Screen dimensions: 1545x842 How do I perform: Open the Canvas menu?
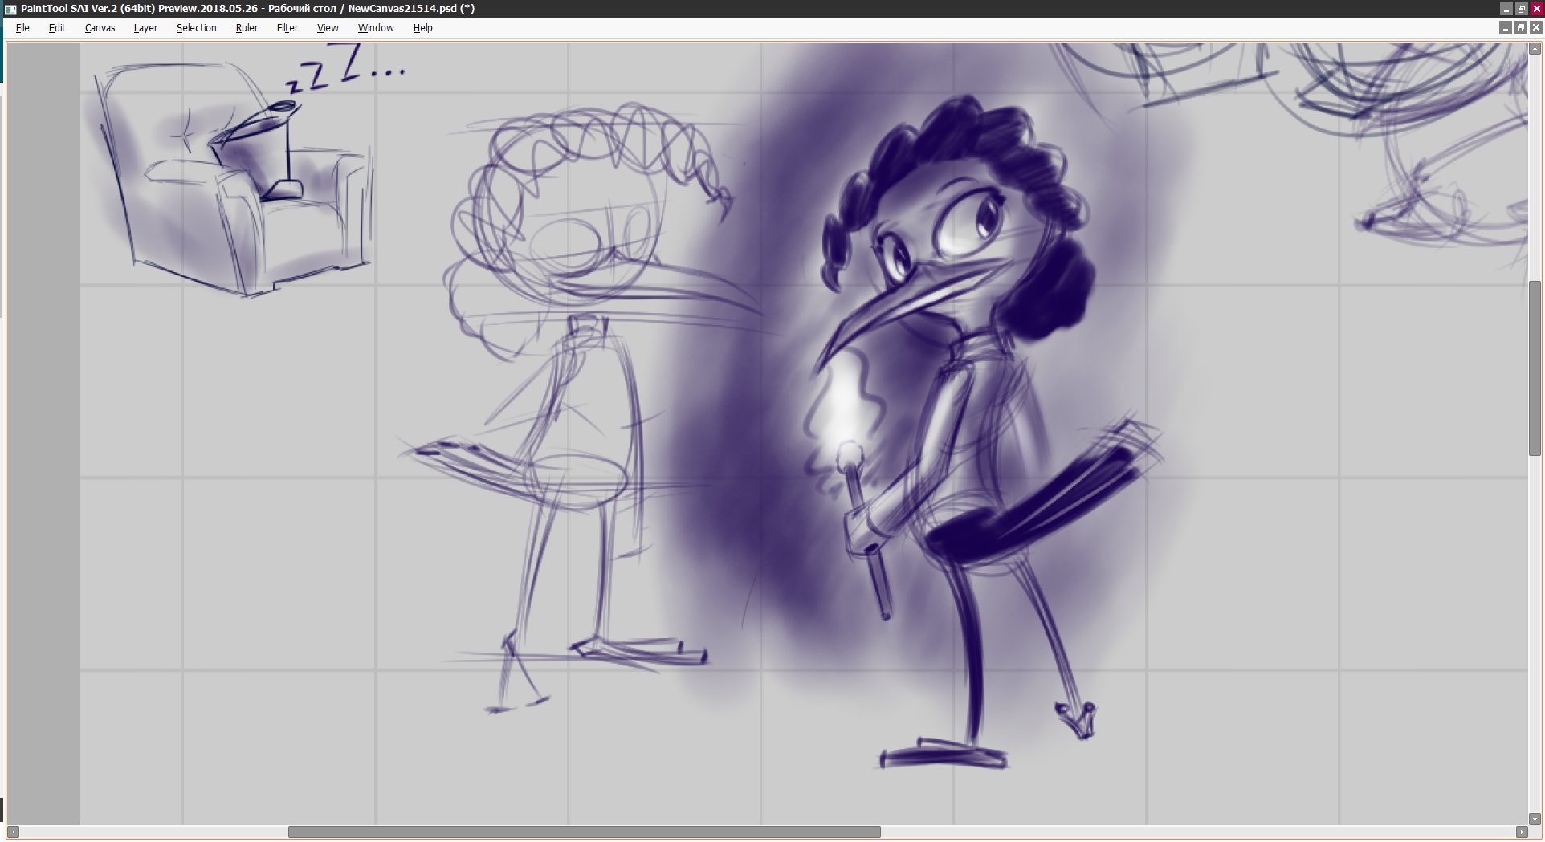point(100,27)
